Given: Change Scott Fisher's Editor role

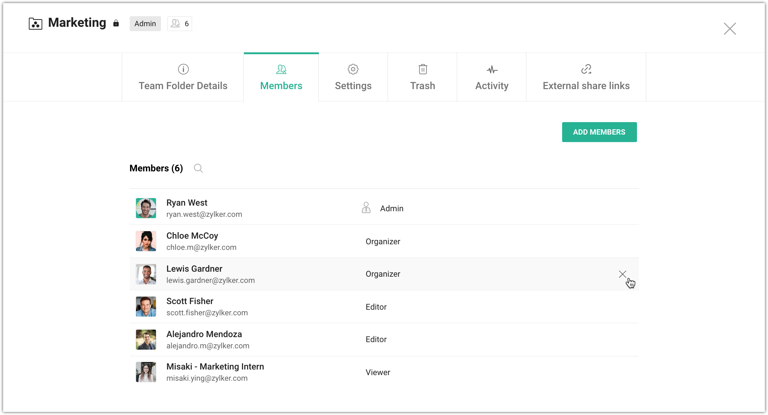Looking at the screenshot, I should 376,307.
